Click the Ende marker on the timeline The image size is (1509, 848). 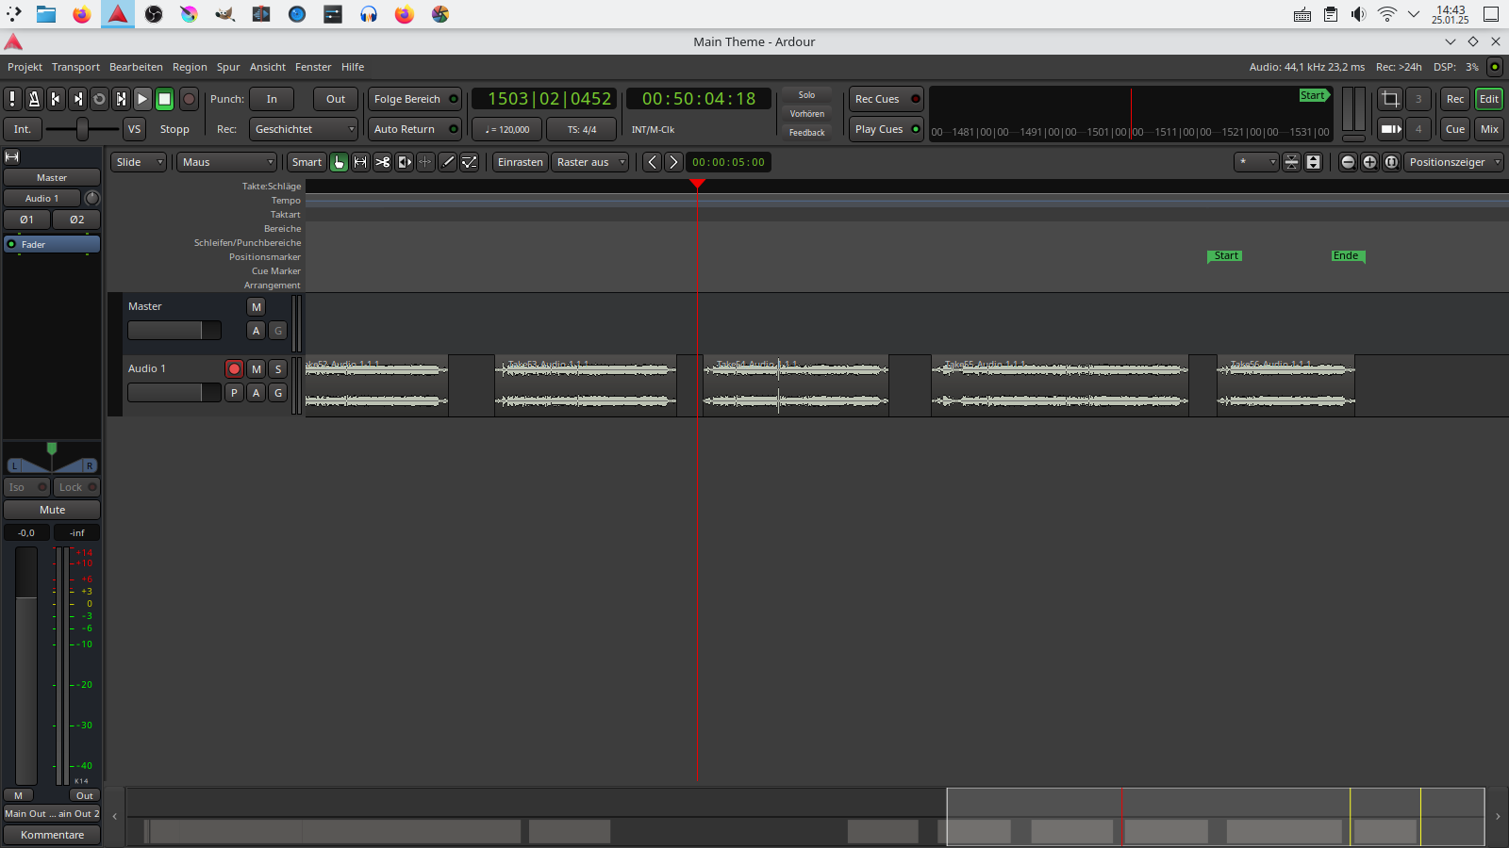pyautogui.click(x=1346, y=256)
